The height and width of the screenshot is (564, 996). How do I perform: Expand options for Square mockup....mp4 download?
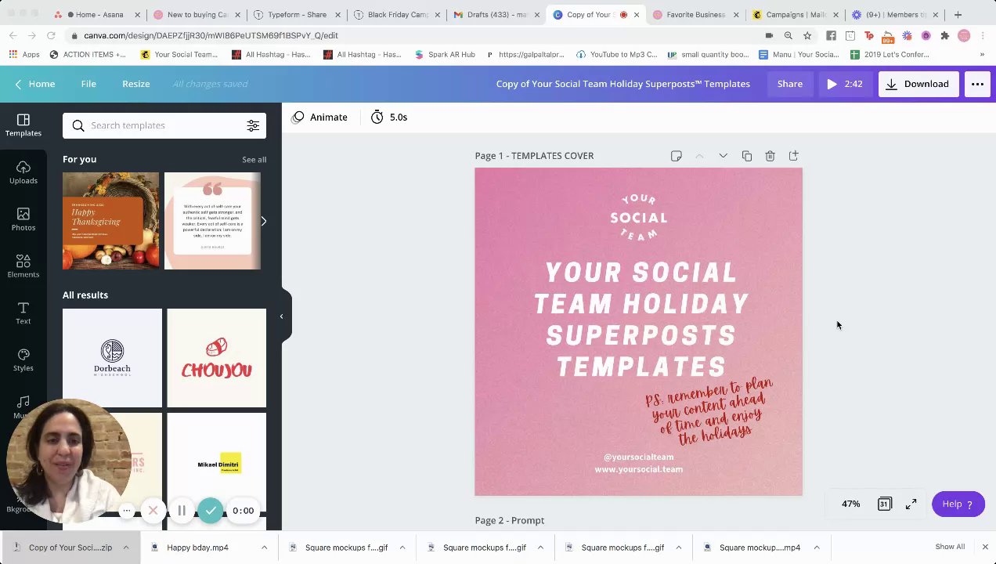click(817, 548)
